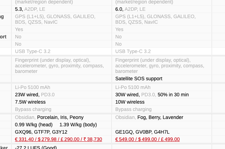Open the left phone's €331.40 price link
The width and height of the screenshot is (225, 149).
[x=58, y=139]
